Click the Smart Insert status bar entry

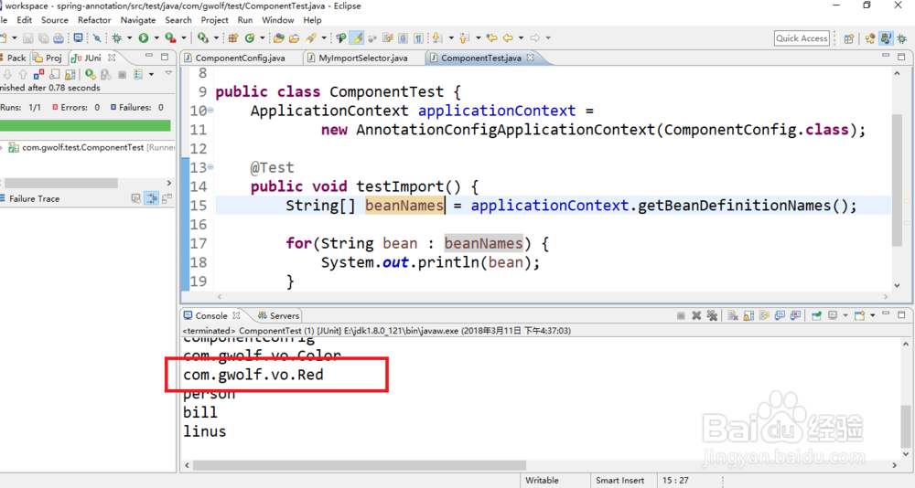pos(619,481)
